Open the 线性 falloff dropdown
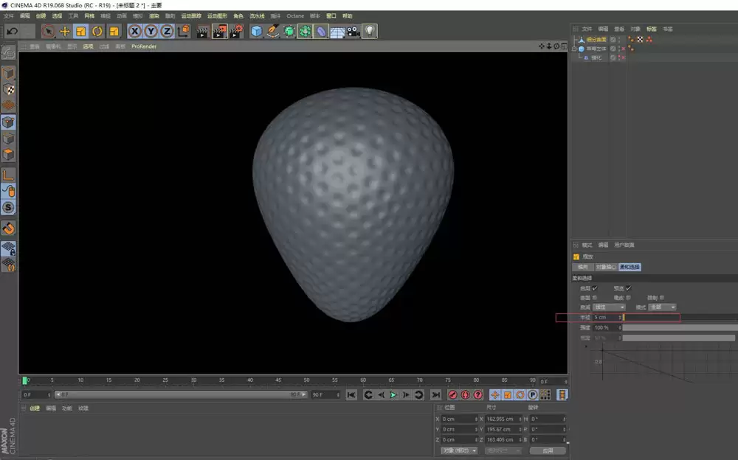Viewport: 738px width, 460px height. click(610, 307)
